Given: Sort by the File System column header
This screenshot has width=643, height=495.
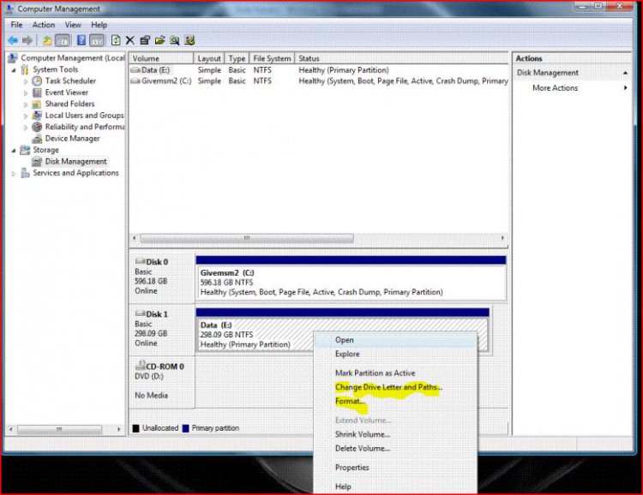Looking at the screenshot, I should point(272,58).
